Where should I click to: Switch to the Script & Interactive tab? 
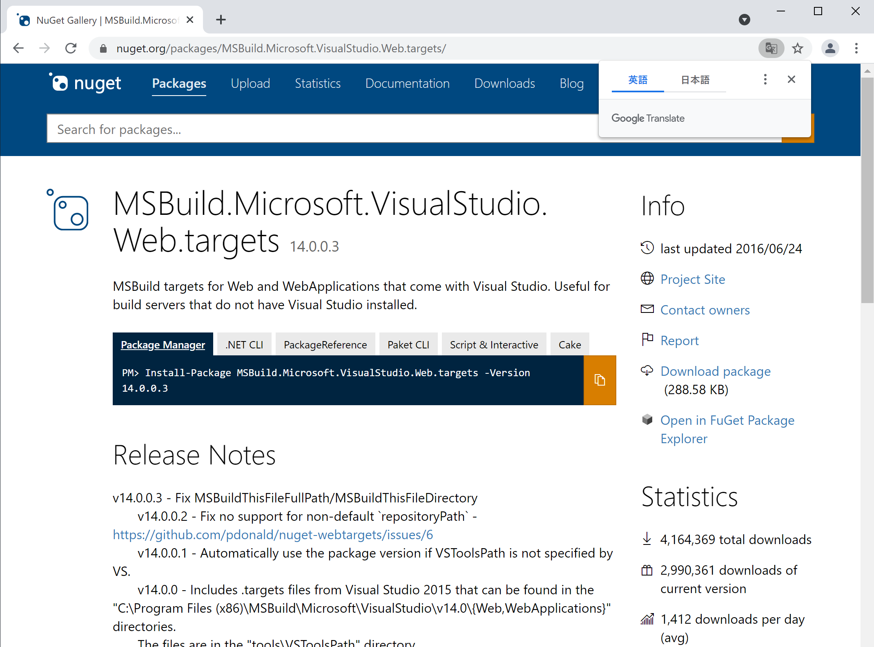pyautogui.click(x=494, y=344)
